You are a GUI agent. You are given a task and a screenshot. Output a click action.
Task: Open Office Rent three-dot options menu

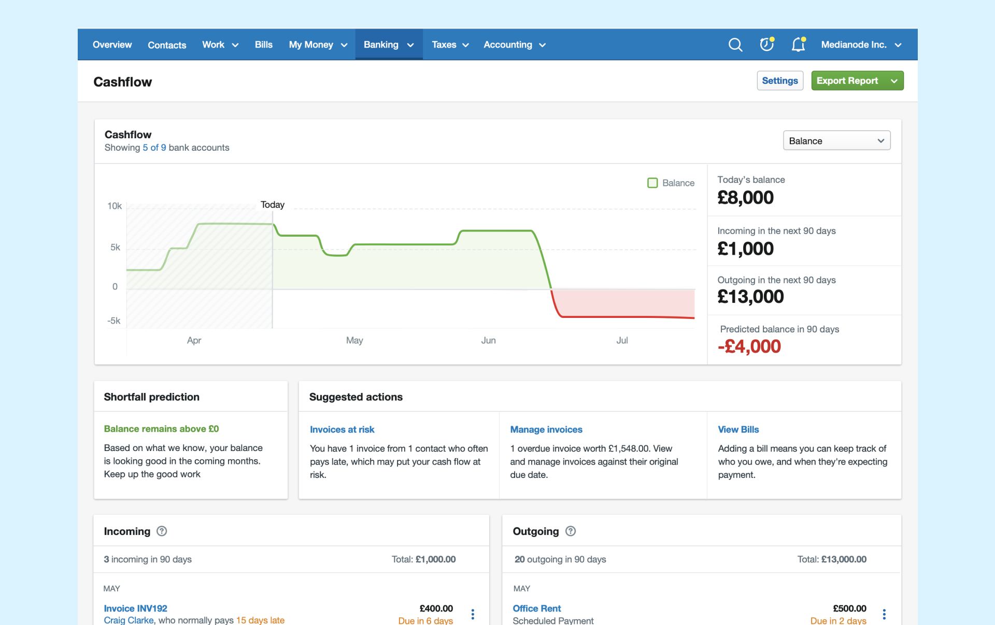884,614
